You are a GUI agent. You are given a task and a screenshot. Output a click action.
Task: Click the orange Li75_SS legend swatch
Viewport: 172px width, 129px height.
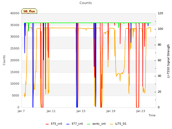tap(111, 124)
